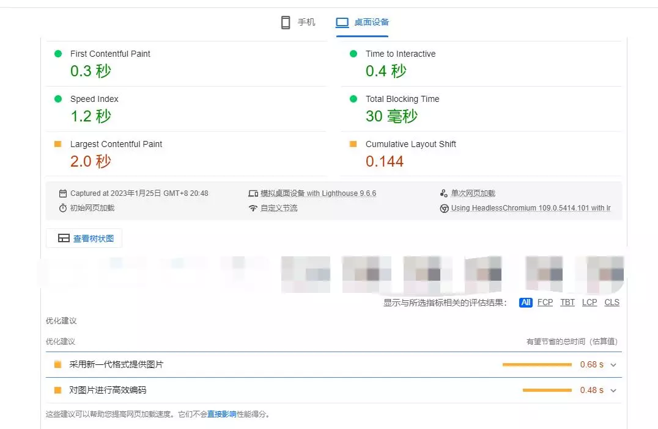Open the 直接影响 link
Viewport: 658px width, 429px height.
[221, 414]
